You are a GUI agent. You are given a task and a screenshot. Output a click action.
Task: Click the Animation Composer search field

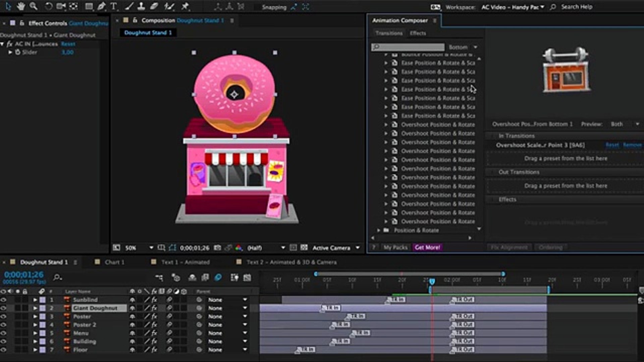click(x=408, y=47)
